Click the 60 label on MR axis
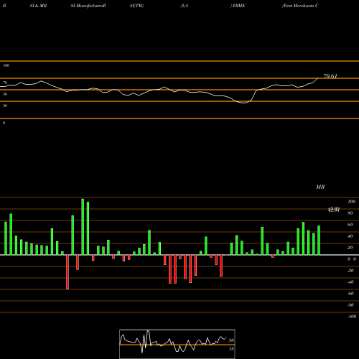 click(350, 225)
